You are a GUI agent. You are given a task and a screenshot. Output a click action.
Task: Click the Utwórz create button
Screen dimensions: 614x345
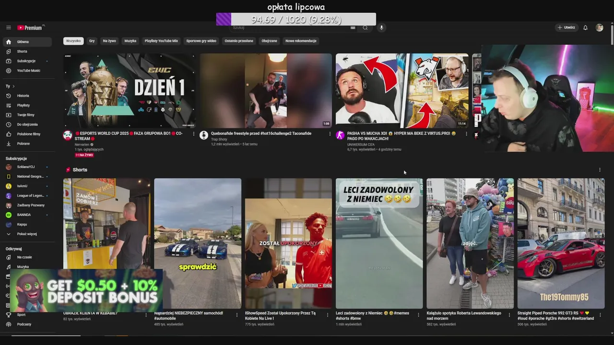point(567,28)
